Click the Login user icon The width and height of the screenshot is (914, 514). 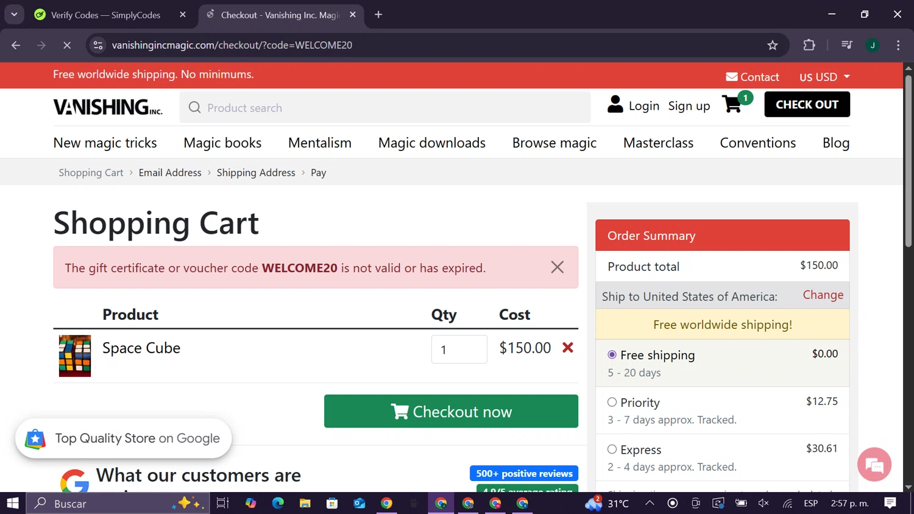tap(615, 105)
